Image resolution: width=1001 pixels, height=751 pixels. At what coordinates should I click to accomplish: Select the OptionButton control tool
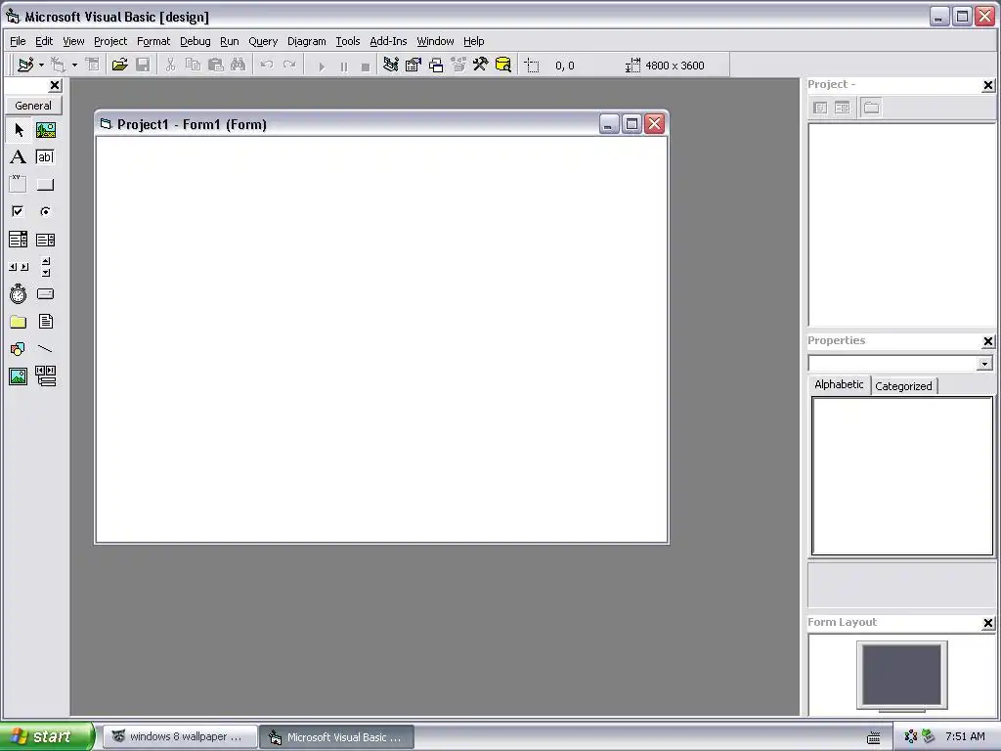[45, 211]
